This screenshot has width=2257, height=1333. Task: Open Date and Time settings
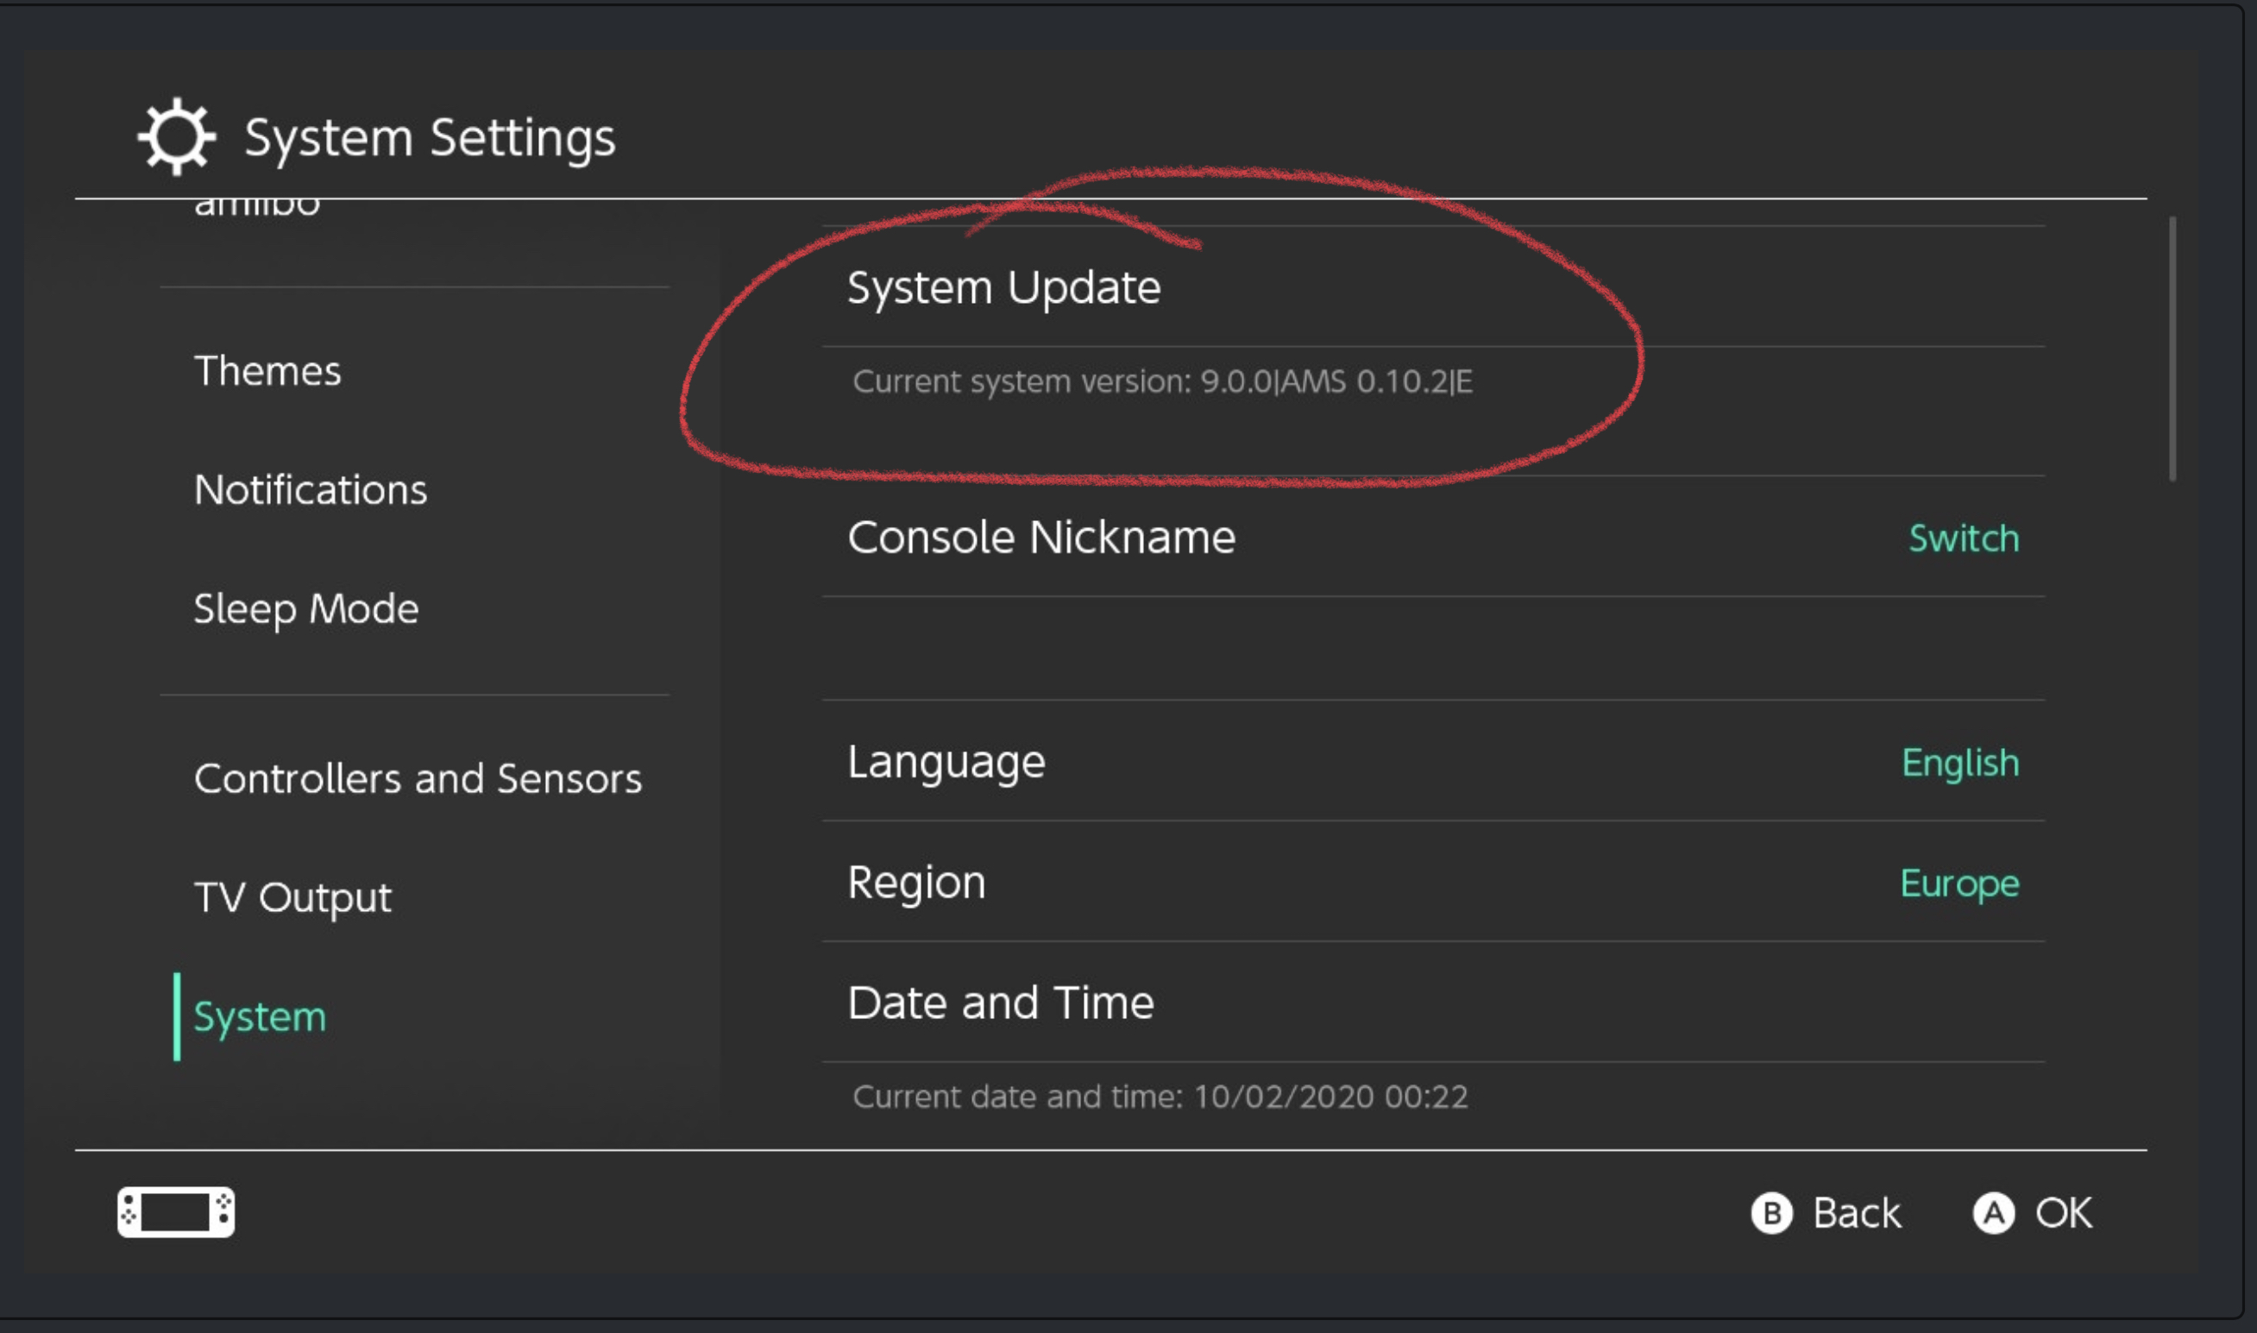coord(1433,1002)
